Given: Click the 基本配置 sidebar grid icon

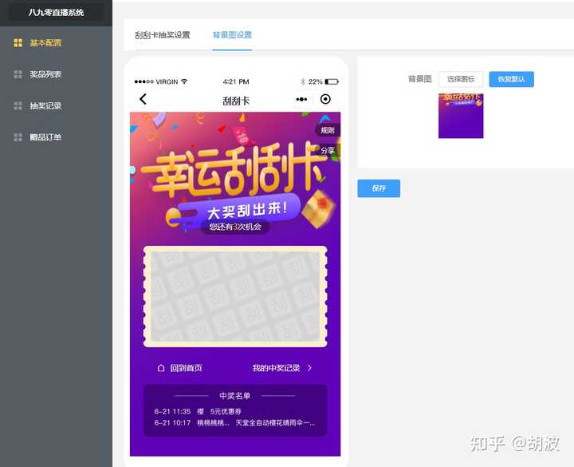Looking at the screenshot, I should coord(18,43).
